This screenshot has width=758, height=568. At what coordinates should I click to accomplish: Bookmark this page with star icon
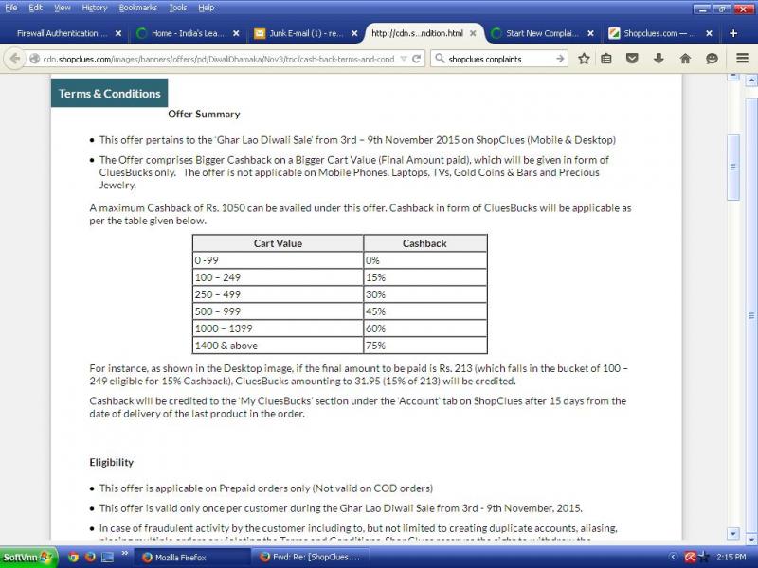[x=584, y=59]
